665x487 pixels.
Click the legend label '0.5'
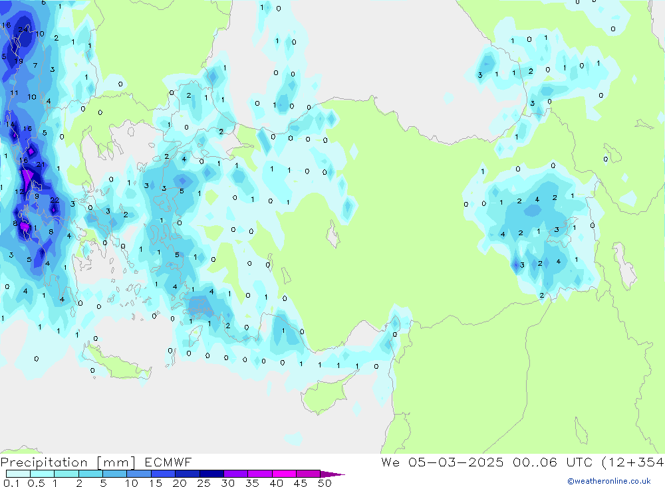36,483
